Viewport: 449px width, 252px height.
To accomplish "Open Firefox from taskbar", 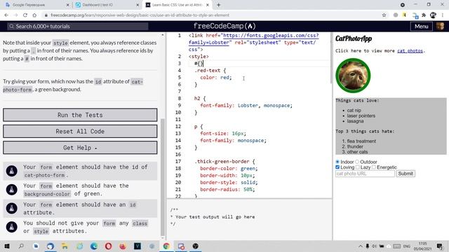I will 123,246.
